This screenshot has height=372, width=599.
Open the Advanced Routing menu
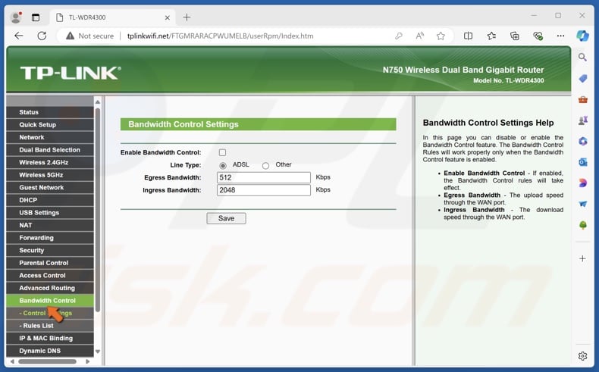50,288
